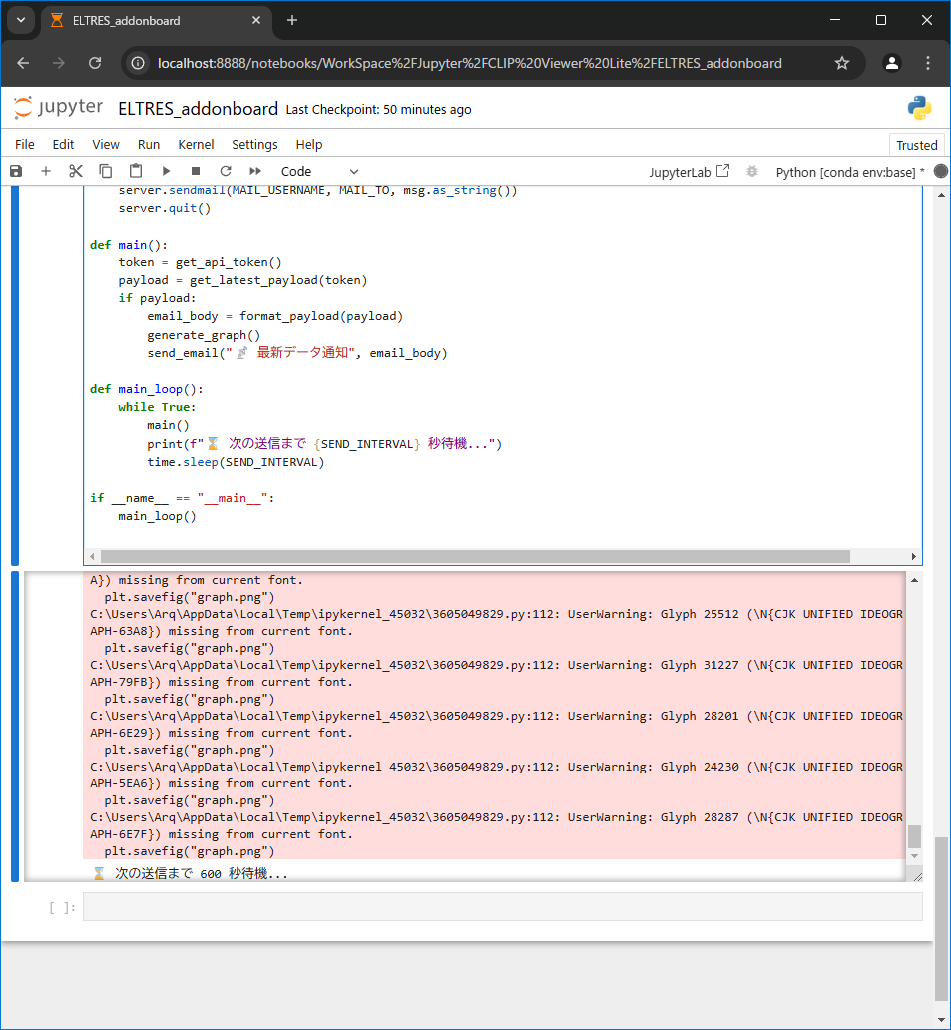Restart the kernel with the circular arrow
The image size is (951, 1030).
tap(226, 172)
